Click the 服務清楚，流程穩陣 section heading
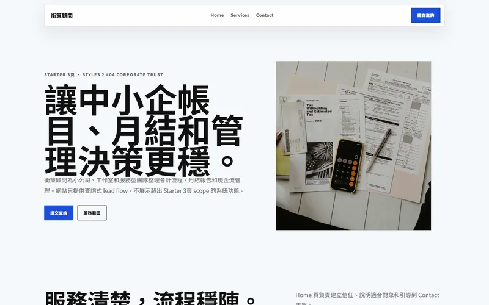 point(150,298)
